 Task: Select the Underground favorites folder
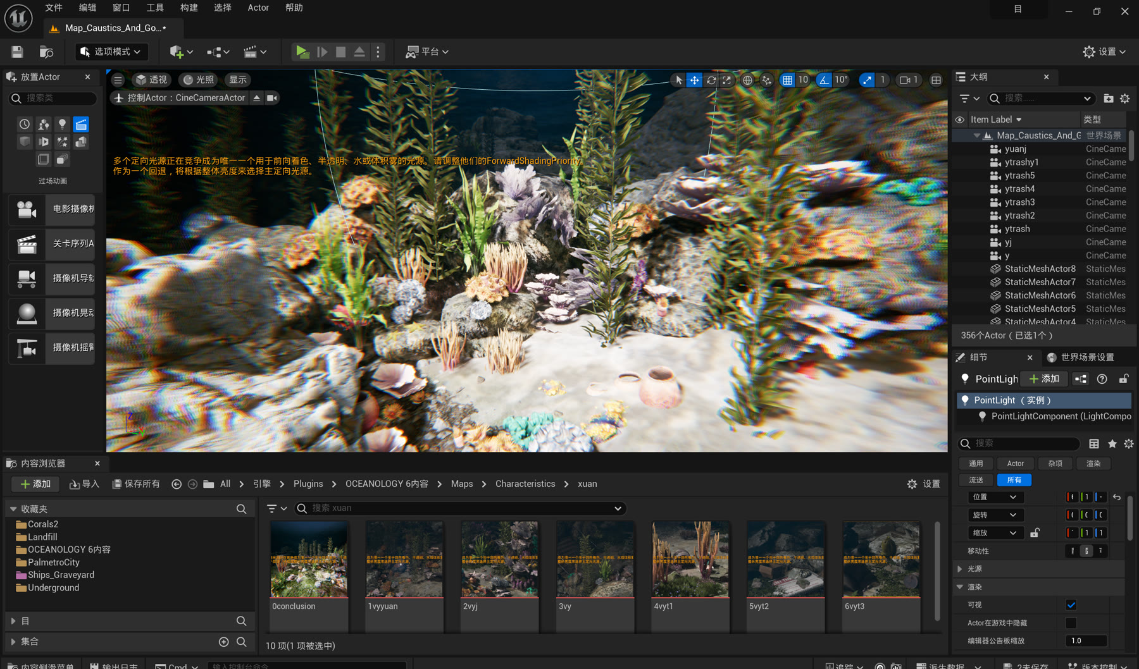coord(53,588)
